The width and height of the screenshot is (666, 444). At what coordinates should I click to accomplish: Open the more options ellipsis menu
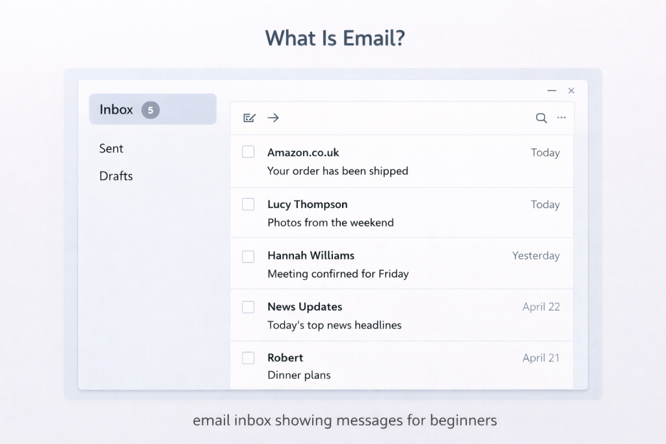coord(561,118)
